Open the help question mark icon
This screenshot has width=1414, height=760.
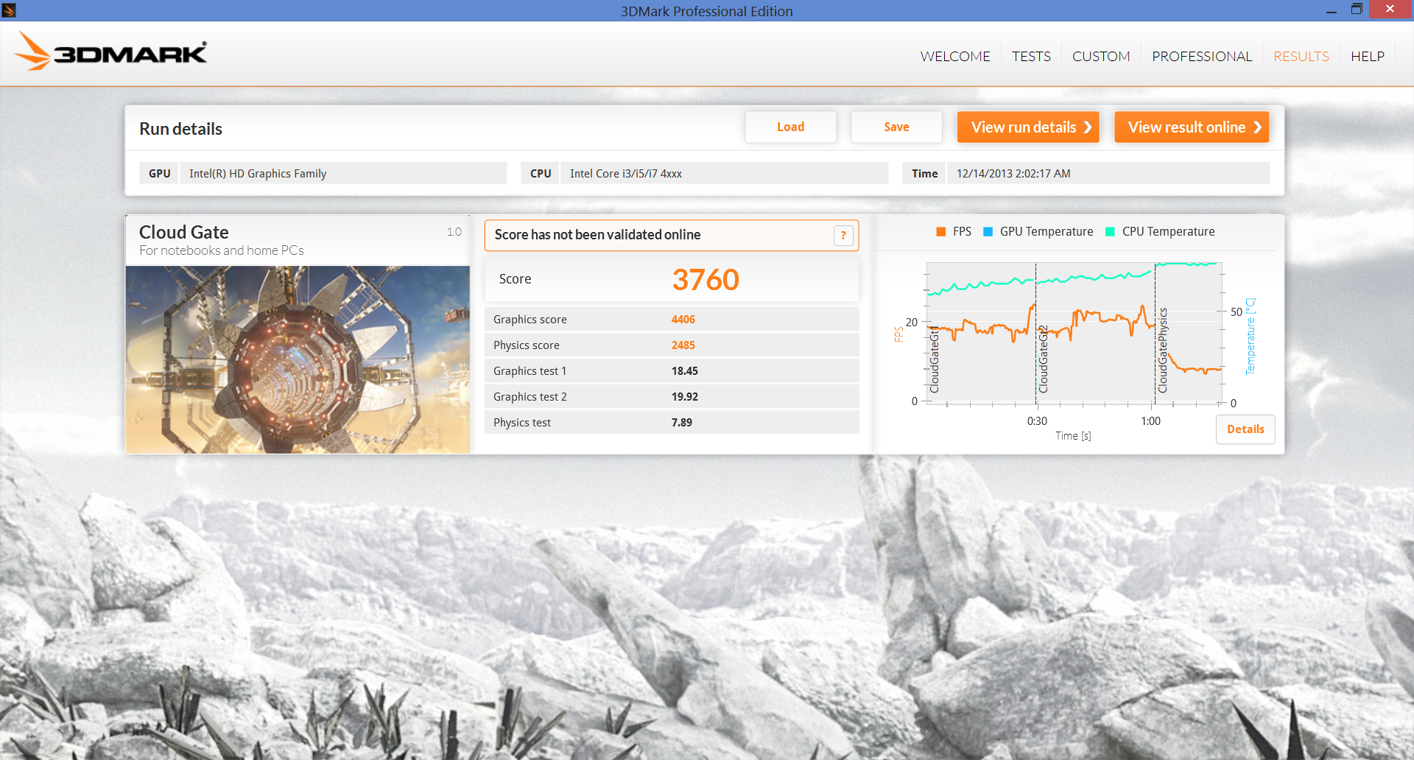coord(843,235)
